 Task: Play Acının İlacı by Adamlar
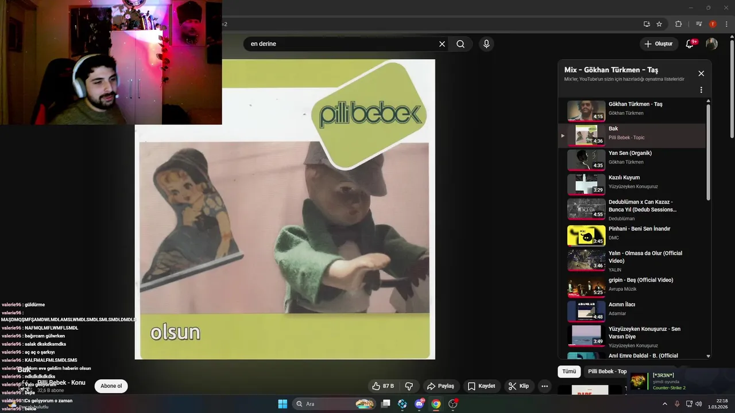click(x=632, y=311)
